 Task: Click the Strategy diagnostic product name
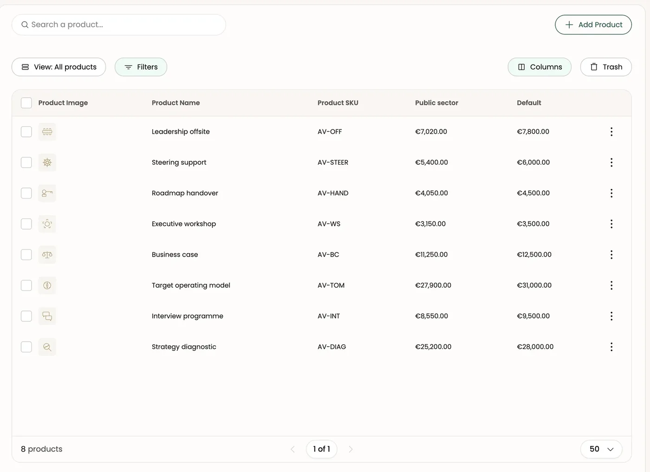tap(184, 347)
